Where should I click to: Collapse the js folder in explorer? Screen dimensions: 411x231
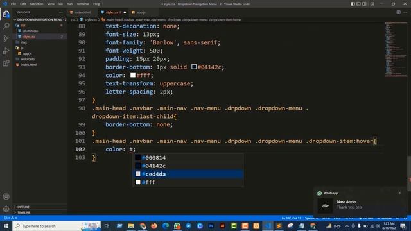[x=39, y=48]
